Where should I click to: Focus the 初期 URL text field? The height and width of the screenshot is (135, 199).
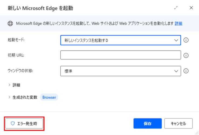pyautogui.click(x=121, y=55)
